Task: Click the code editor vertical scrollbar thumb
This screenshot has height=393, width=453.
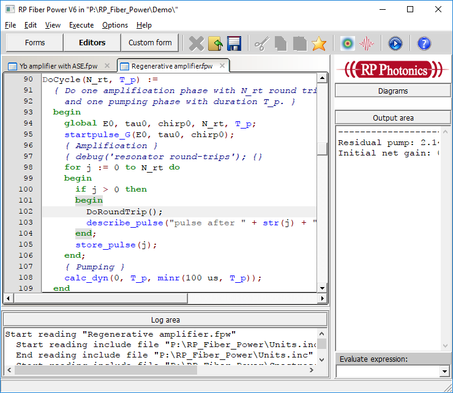Action: coord(322,149)
